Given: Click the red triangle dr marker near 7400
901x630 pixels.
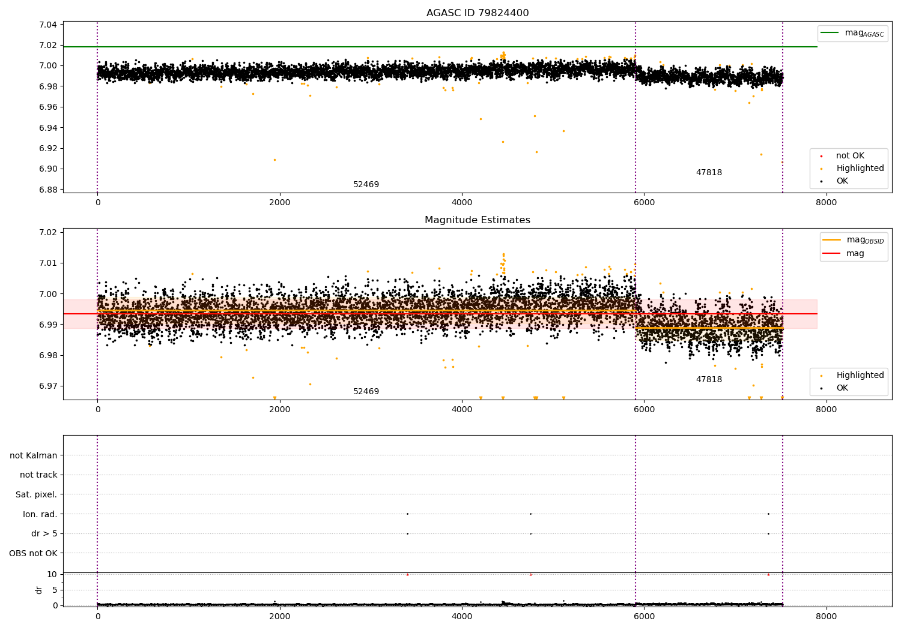Looking at the screenshot, I should 768,574.
